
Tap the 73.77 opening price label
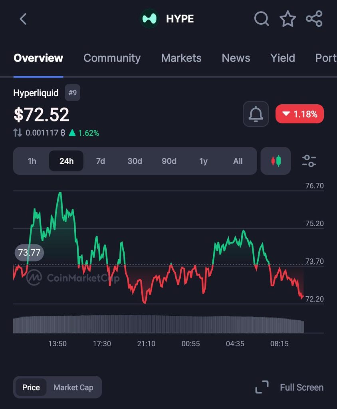point(29,252)
